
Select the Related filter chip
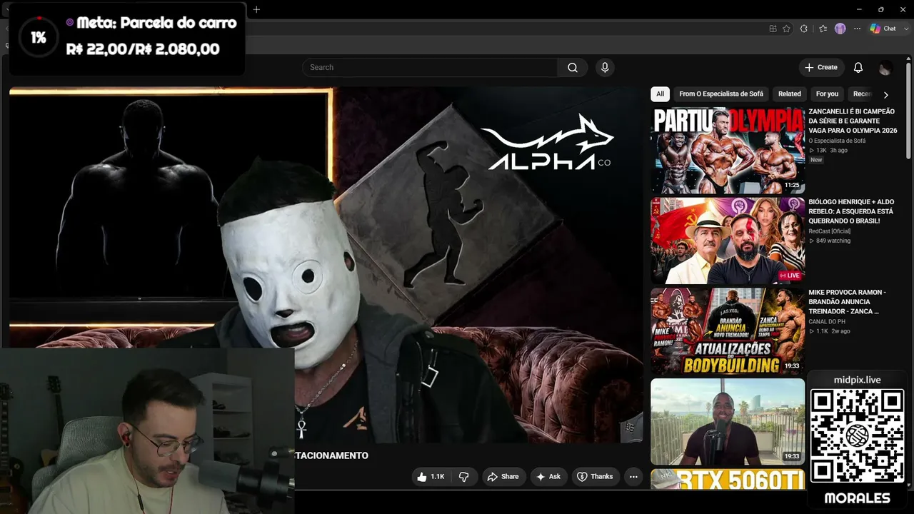pyautogui.click(x=789, y=94)
